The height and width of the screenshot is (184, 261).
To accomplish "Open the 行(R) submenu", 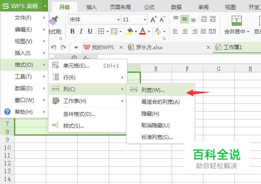I will click(88, 77).
